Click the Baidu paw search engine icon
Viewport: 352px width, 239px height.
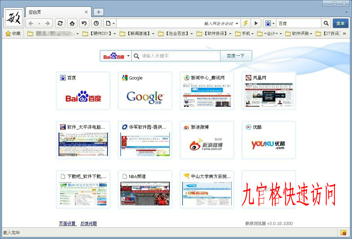point(268,23)
